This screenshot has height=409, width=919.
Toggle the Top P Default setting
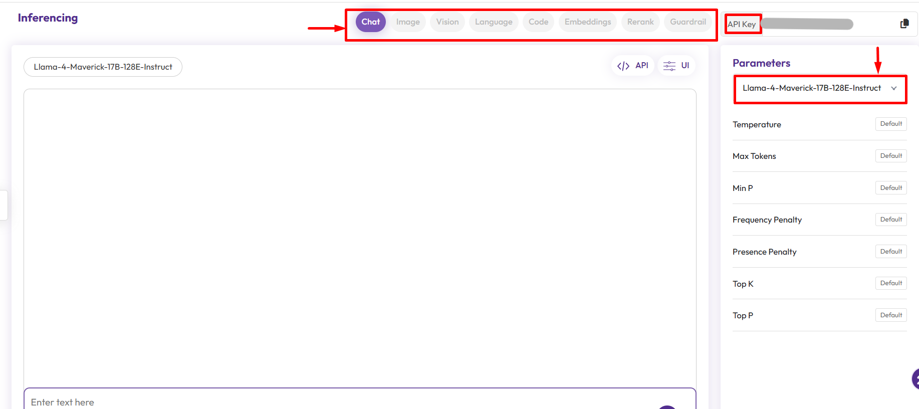890,315
